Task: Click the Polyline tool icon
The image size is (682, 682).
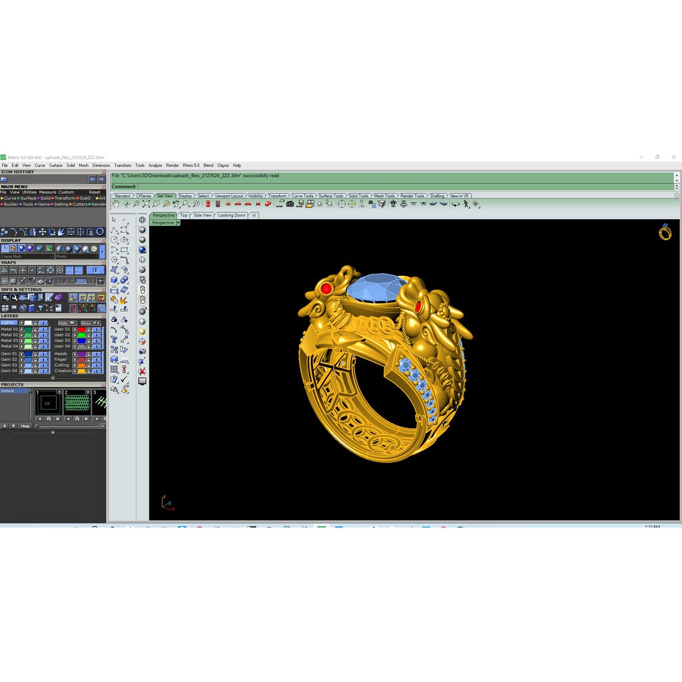Action: click(114, 230)
